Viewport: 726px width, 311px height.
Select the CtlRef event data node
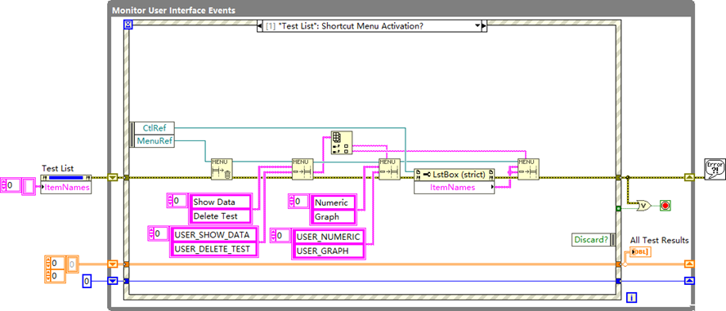pos(155,128)
